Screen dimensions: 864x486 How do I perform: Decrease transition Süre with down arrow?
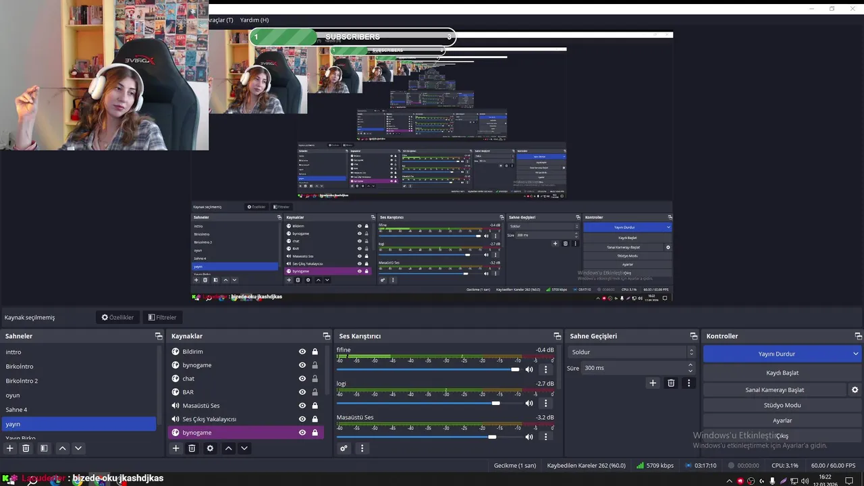(x=690, y=371)
